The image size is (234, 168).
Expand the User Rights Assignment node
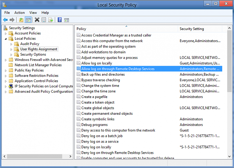click(11, 49)
